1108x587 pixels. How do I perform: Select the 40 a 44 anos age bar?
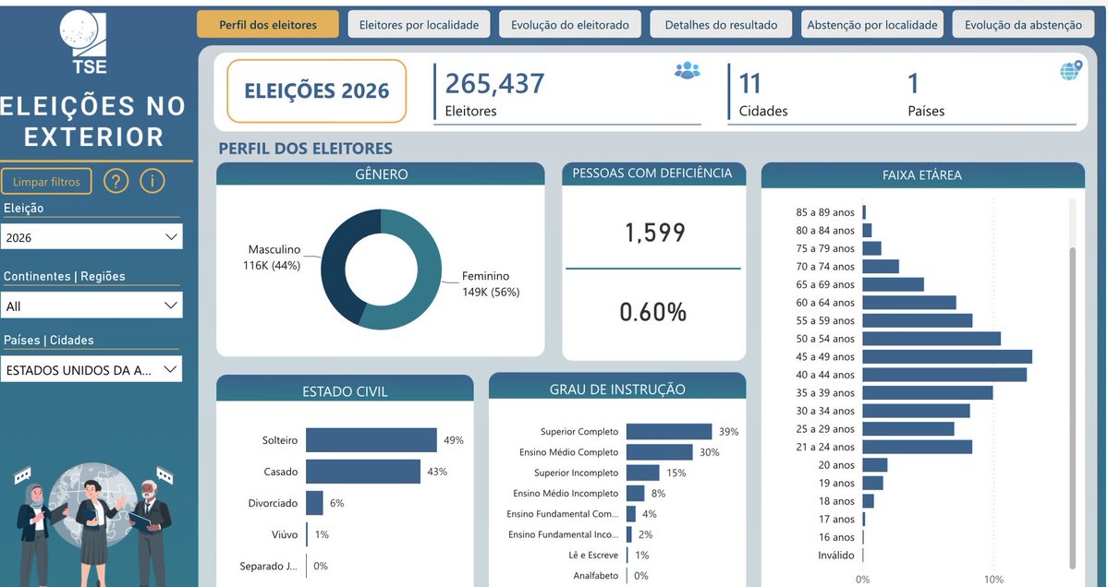[944, 375]
